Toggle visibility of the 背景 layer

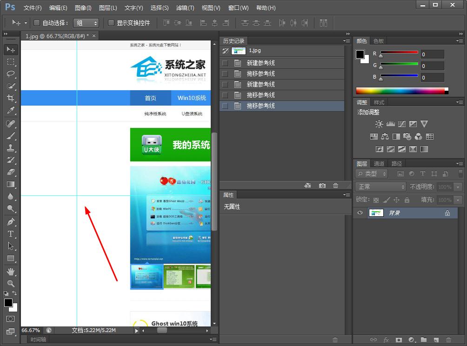pyautogui.click(x=359, y=213)
